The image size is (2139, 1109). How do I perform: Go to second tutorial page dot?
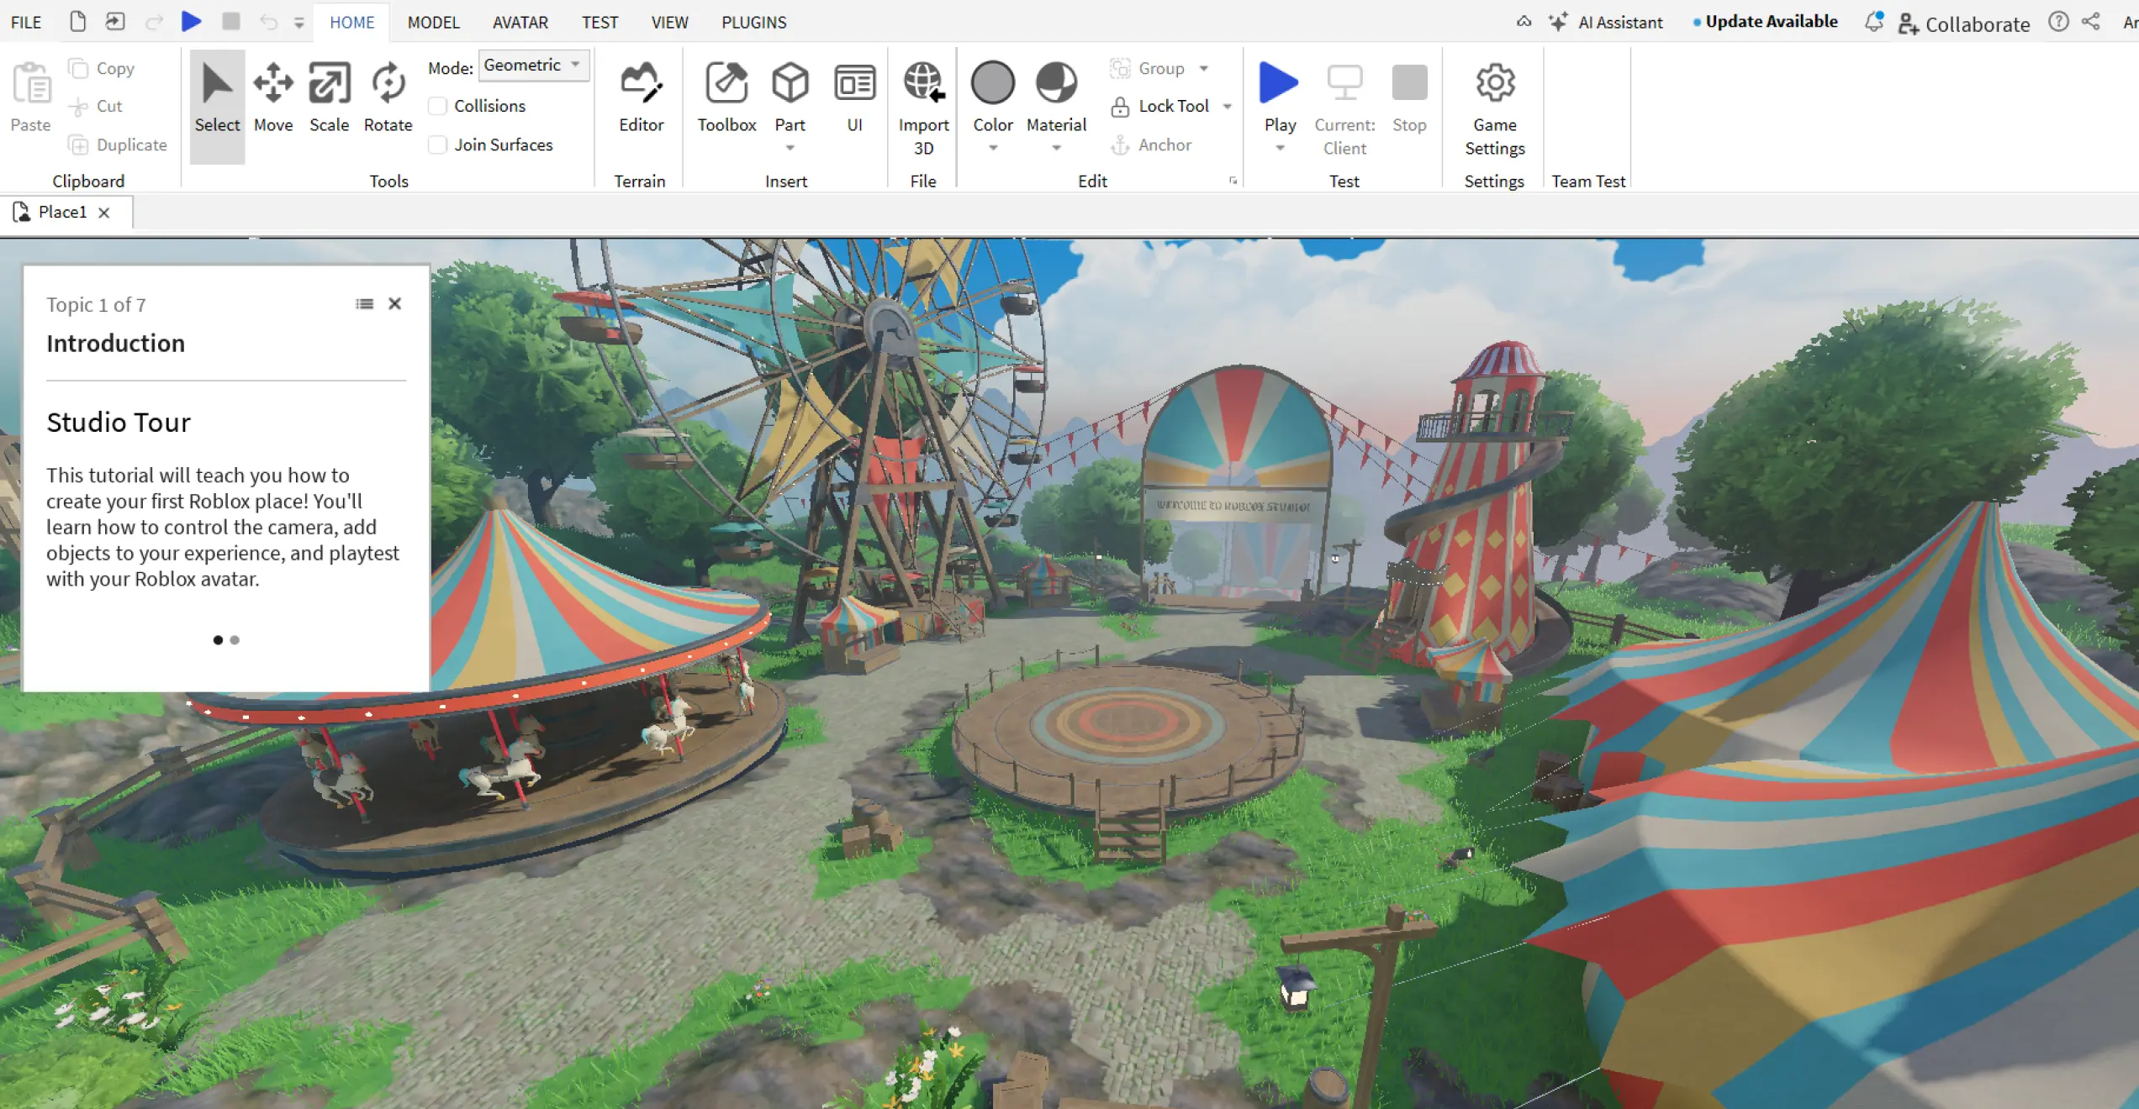pos(235,640)
